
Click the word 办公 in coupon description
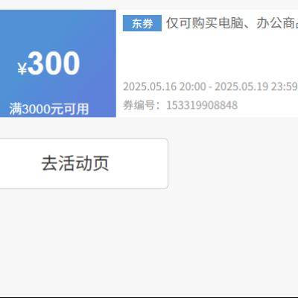coord(269,23)
